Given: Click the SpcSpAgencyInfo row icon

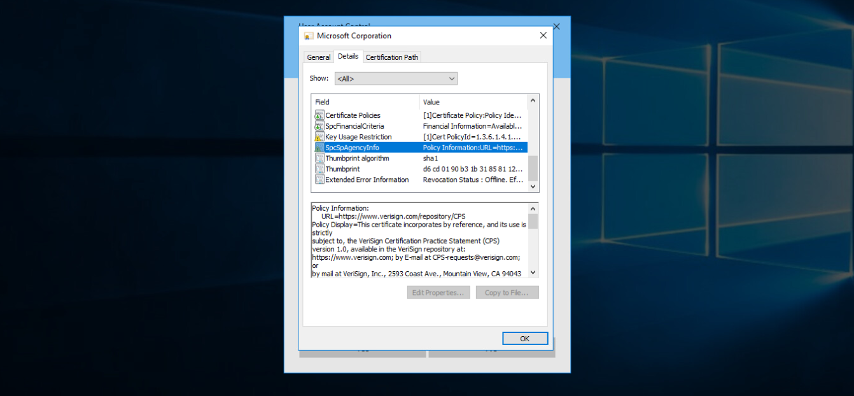Looking at the screenshot, I should click(319, 148).
